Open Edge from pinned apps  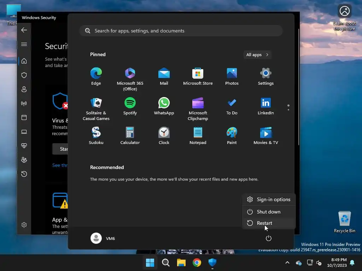[96, 77]
